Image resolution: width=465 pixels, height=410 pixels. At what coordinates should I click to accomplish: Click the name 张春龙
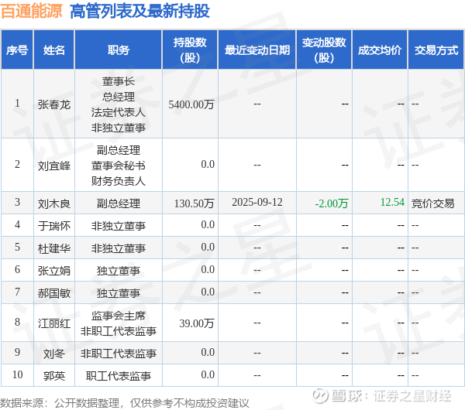pyautogui.click(x=54, y=104)
